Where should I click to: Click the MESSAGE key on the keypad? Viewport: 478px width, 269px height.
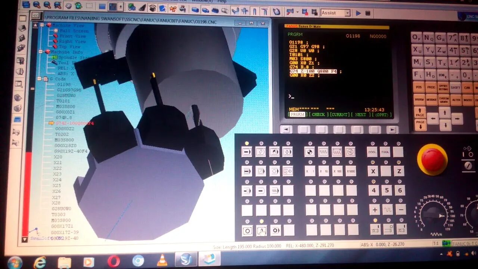pos(431,100)
